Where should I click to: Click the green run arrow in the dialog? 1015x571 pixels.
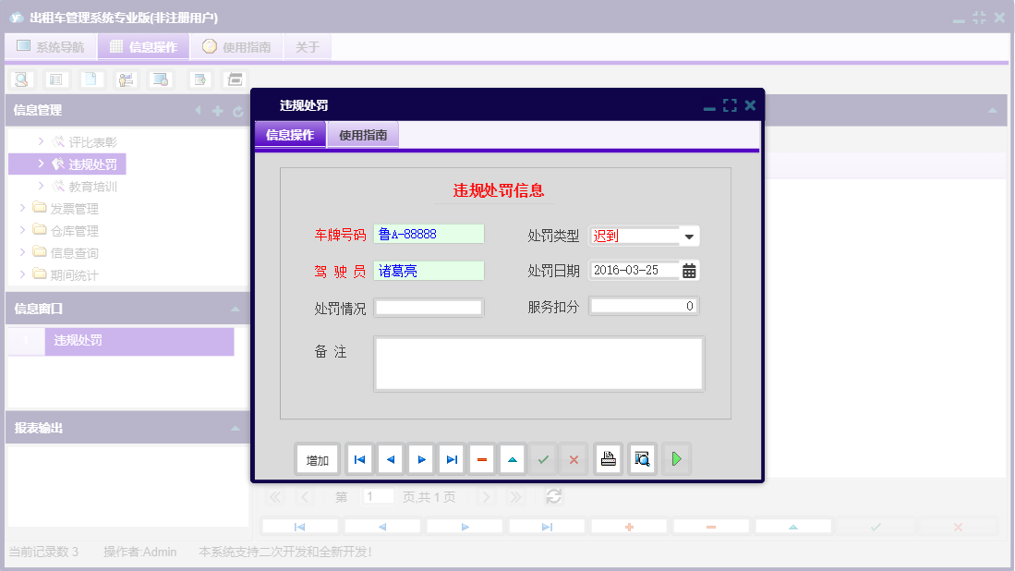click(676, 458)
